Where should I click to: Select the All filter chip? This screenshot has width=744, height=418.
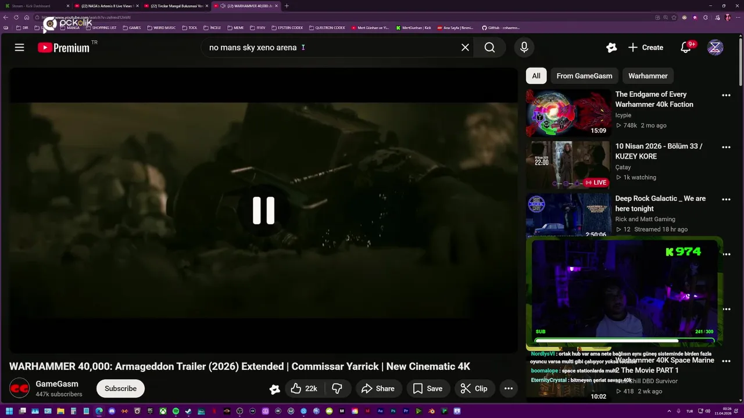536,76
